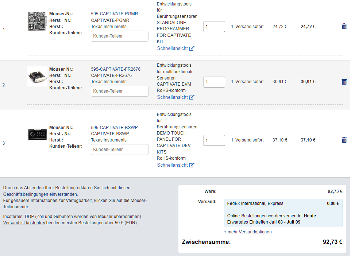
Task: Delete the CAPTIVATE-PGMR item with trash icon
Action: point(344,26)
